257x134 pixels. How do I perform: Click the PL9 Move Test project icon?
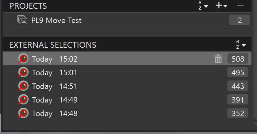22,20
